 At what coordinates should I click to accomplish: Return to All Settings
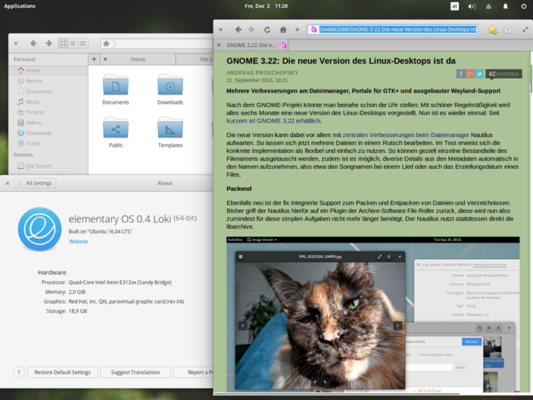coord(38,183)
